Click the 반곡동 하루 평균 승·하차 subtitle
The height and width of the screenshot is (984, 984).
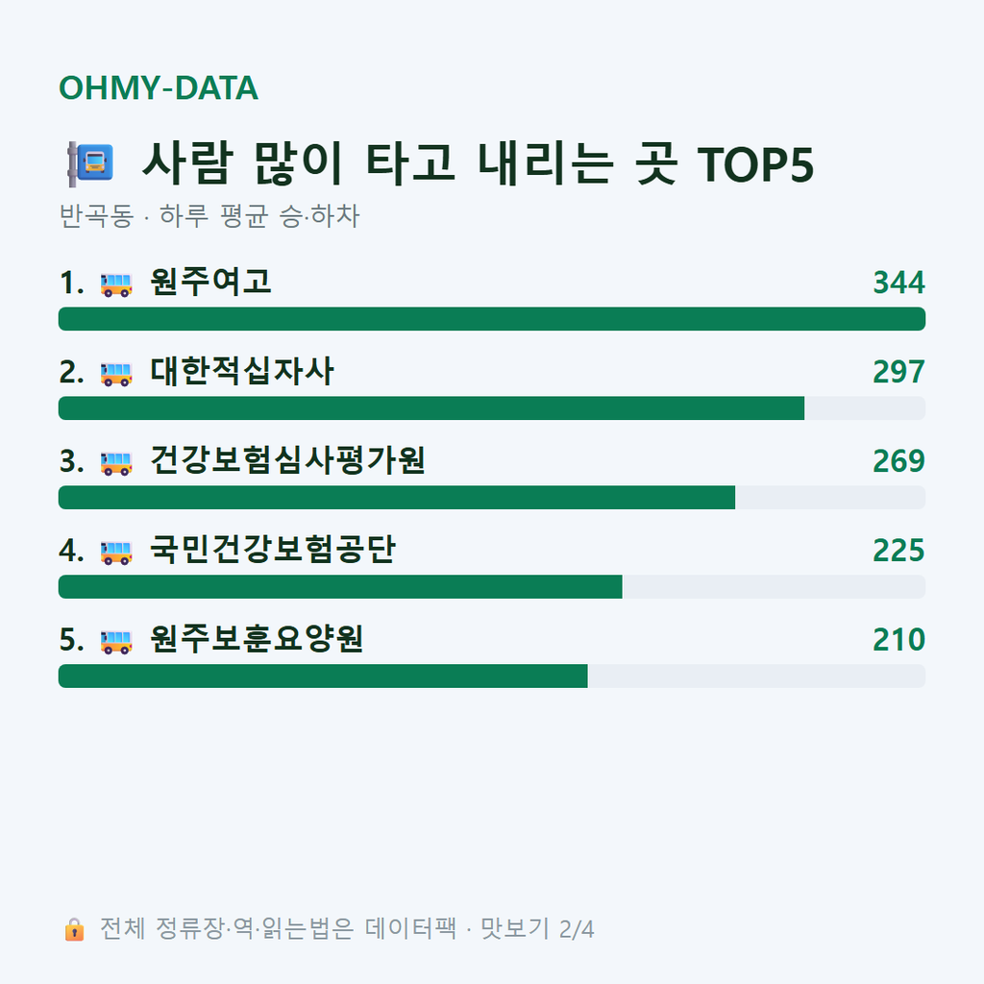coord(209,216)
